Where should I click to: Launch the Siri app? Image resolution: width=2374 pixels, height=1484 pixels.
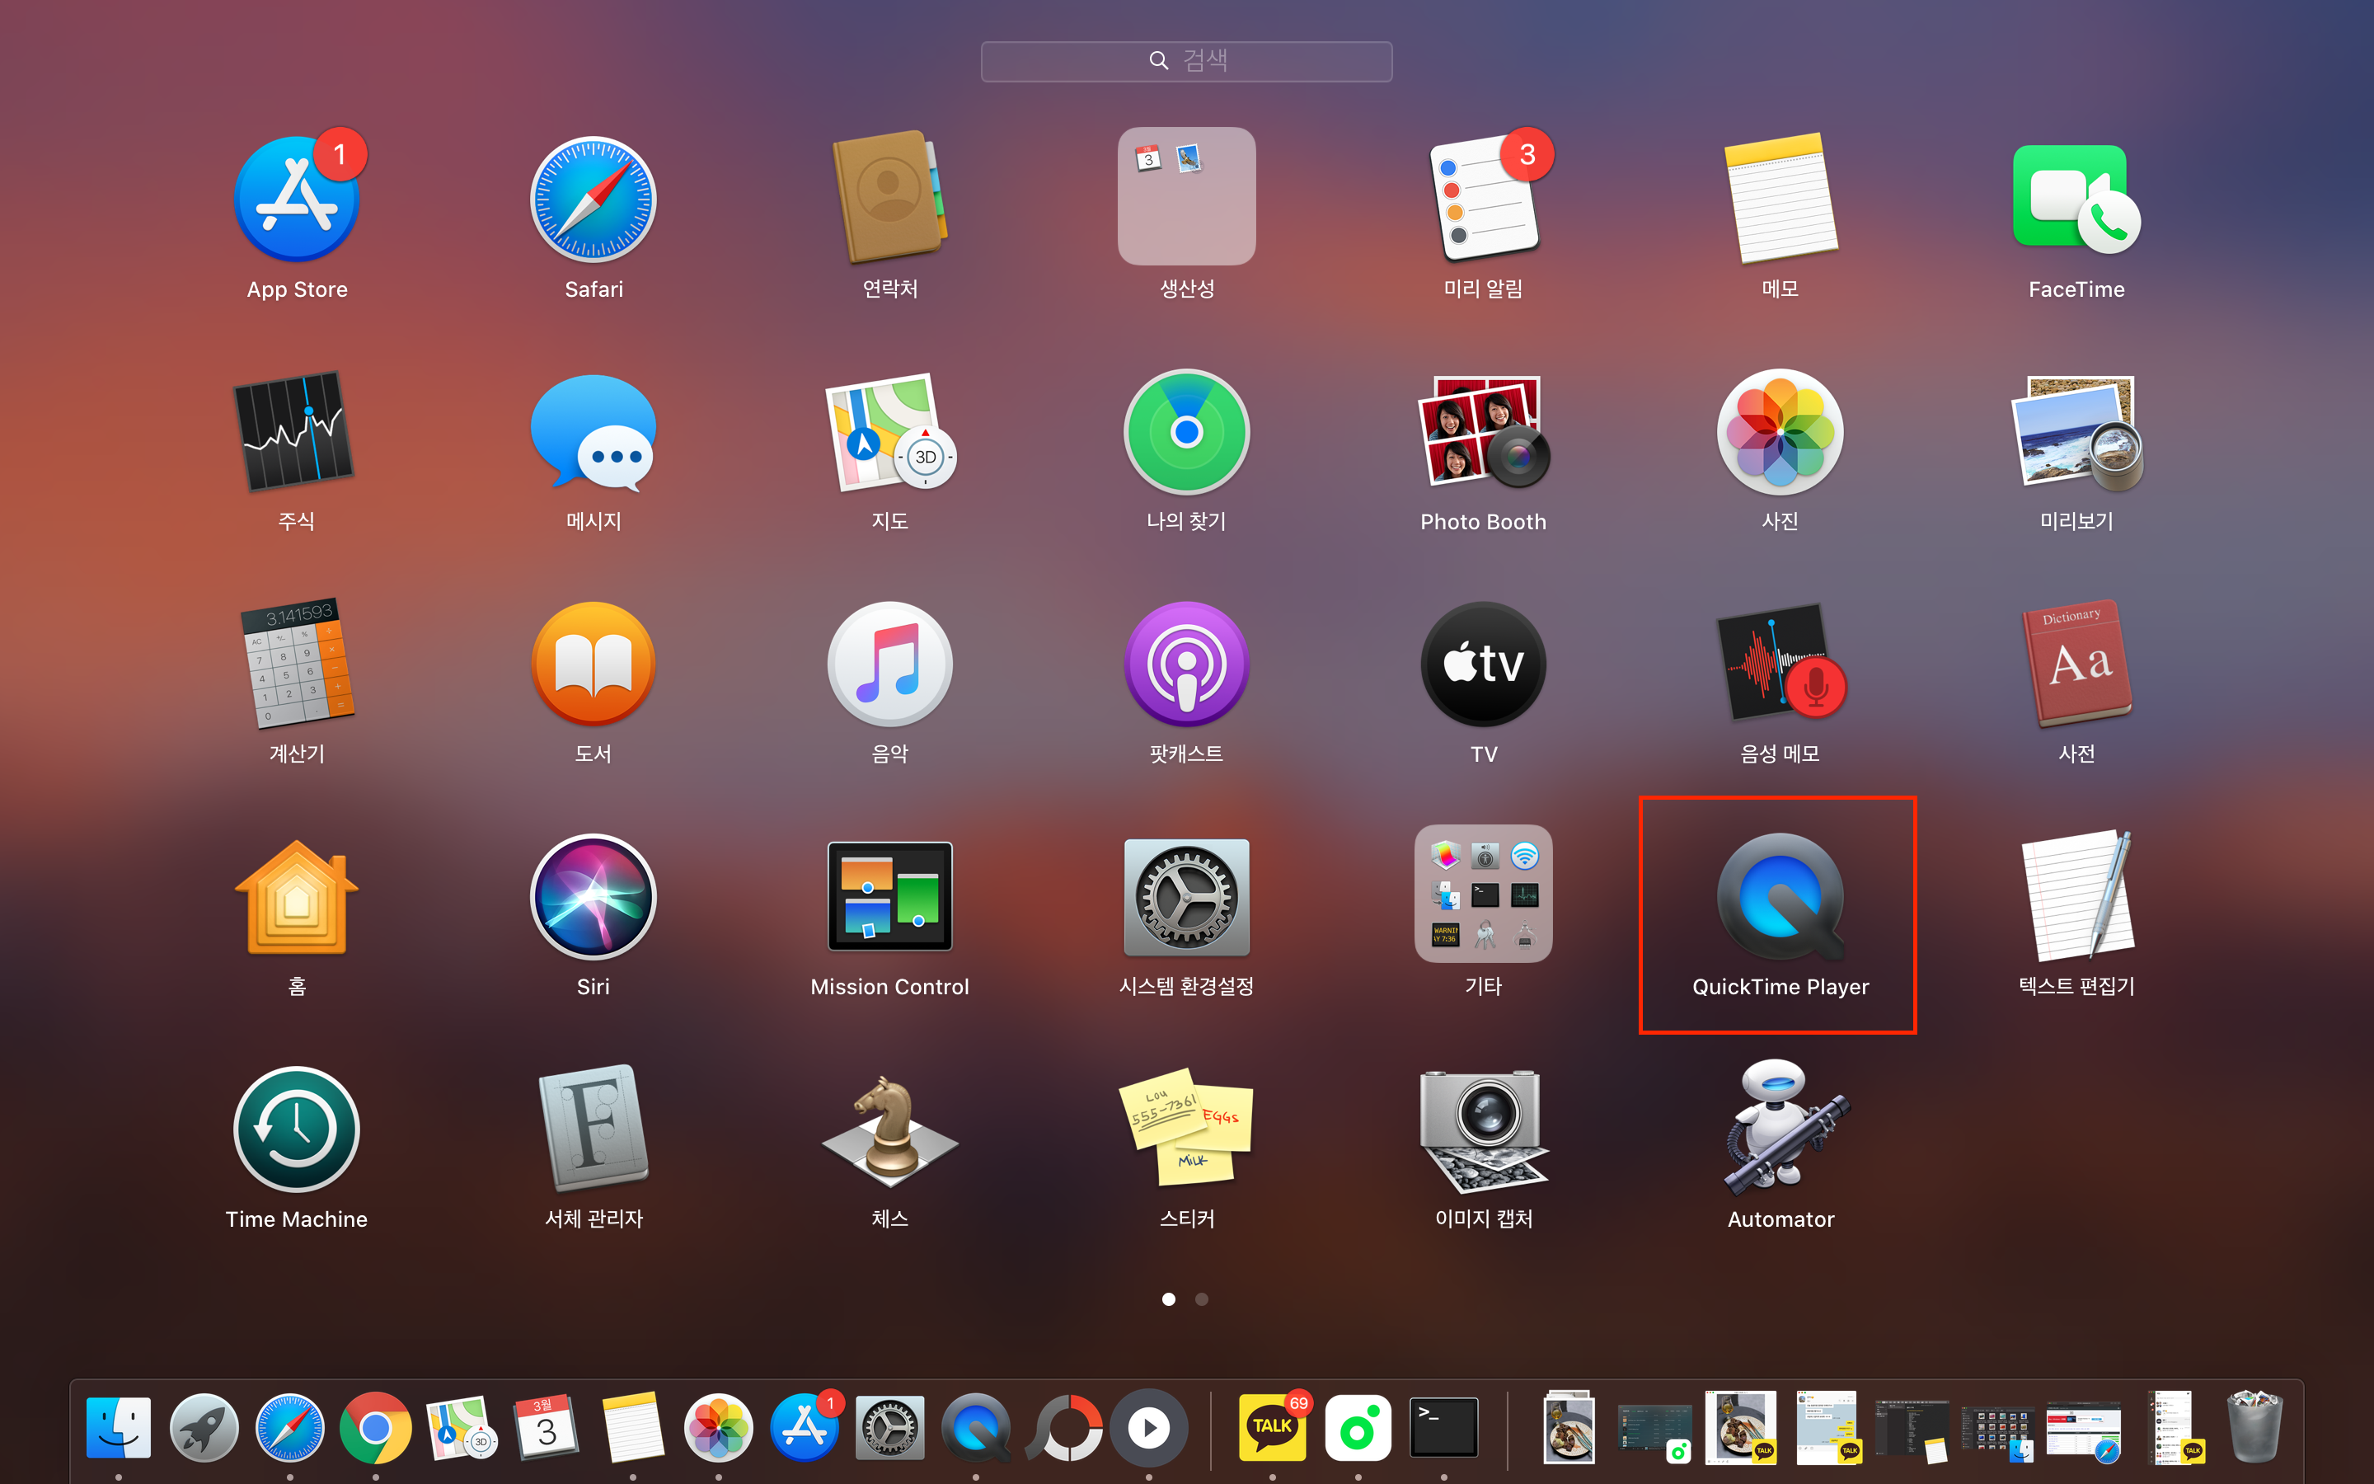click(593, 897)
